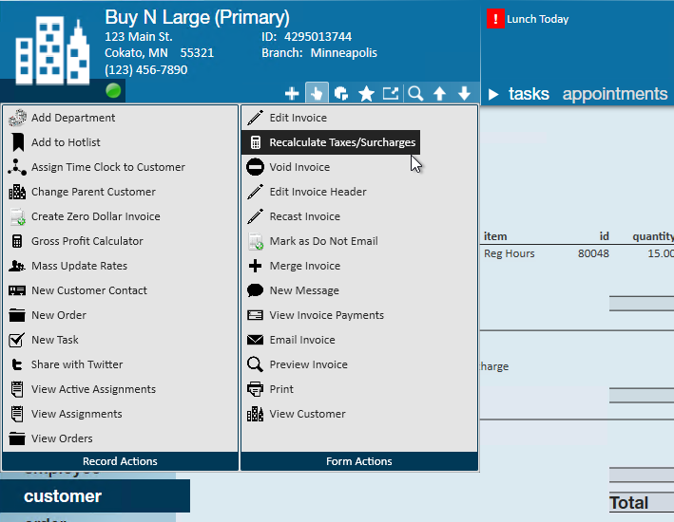The height and width of the screenshot is (522, 674).
Task: Expand the tasks panel triangle arrow
Action: [493, 94]
